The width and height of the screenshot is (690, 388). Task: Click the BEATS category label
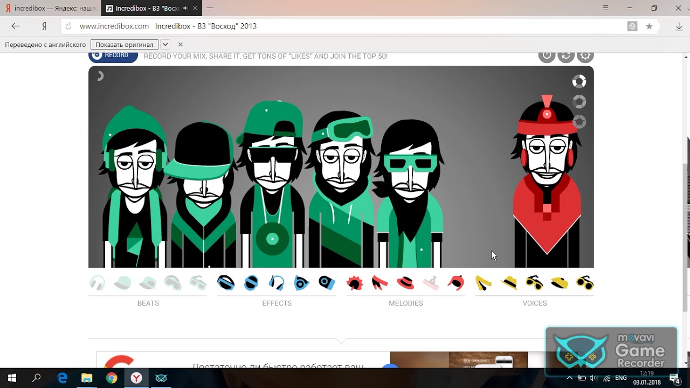coord(148,303)
